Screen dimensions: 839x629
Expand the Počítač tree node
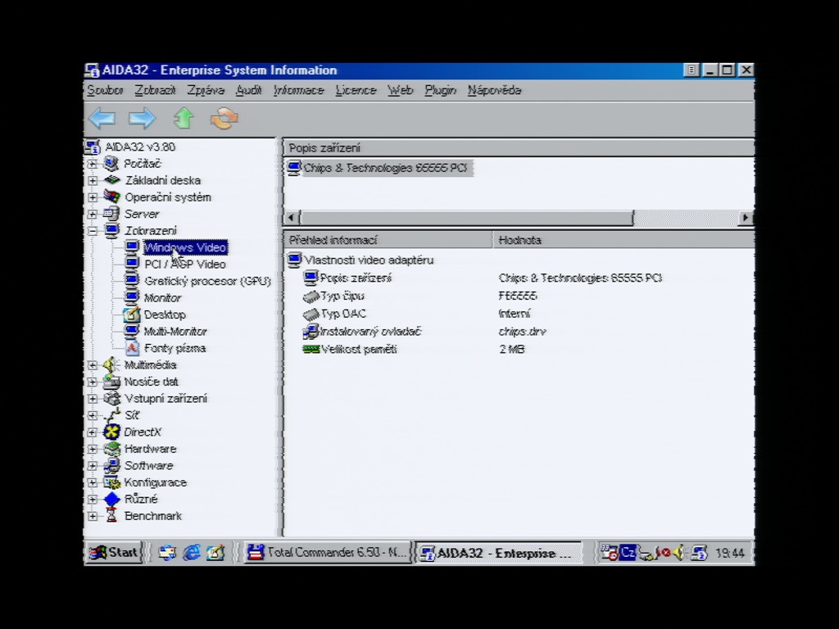coord(93,164)
